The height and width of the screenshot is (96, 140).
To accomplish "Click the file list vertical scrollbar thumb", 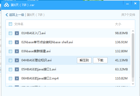I will pyautogui.click(x=133, y=55).
